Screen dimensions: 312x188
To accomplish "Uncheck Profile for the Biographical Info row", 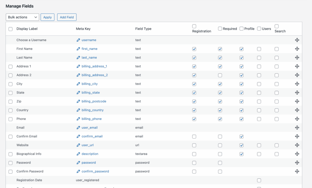I will pos(241,154).
